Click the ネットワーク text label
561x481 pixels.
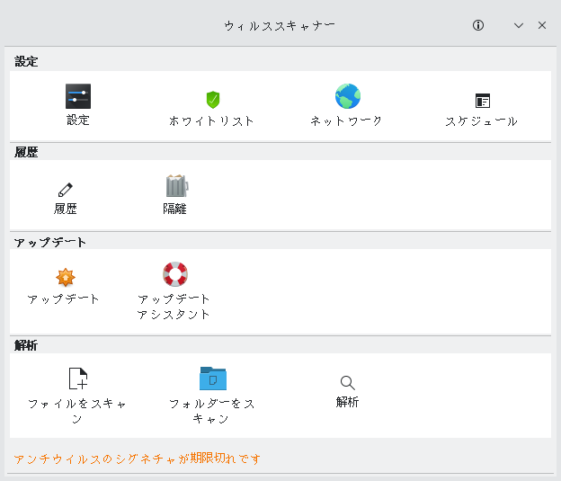[346, 121]
